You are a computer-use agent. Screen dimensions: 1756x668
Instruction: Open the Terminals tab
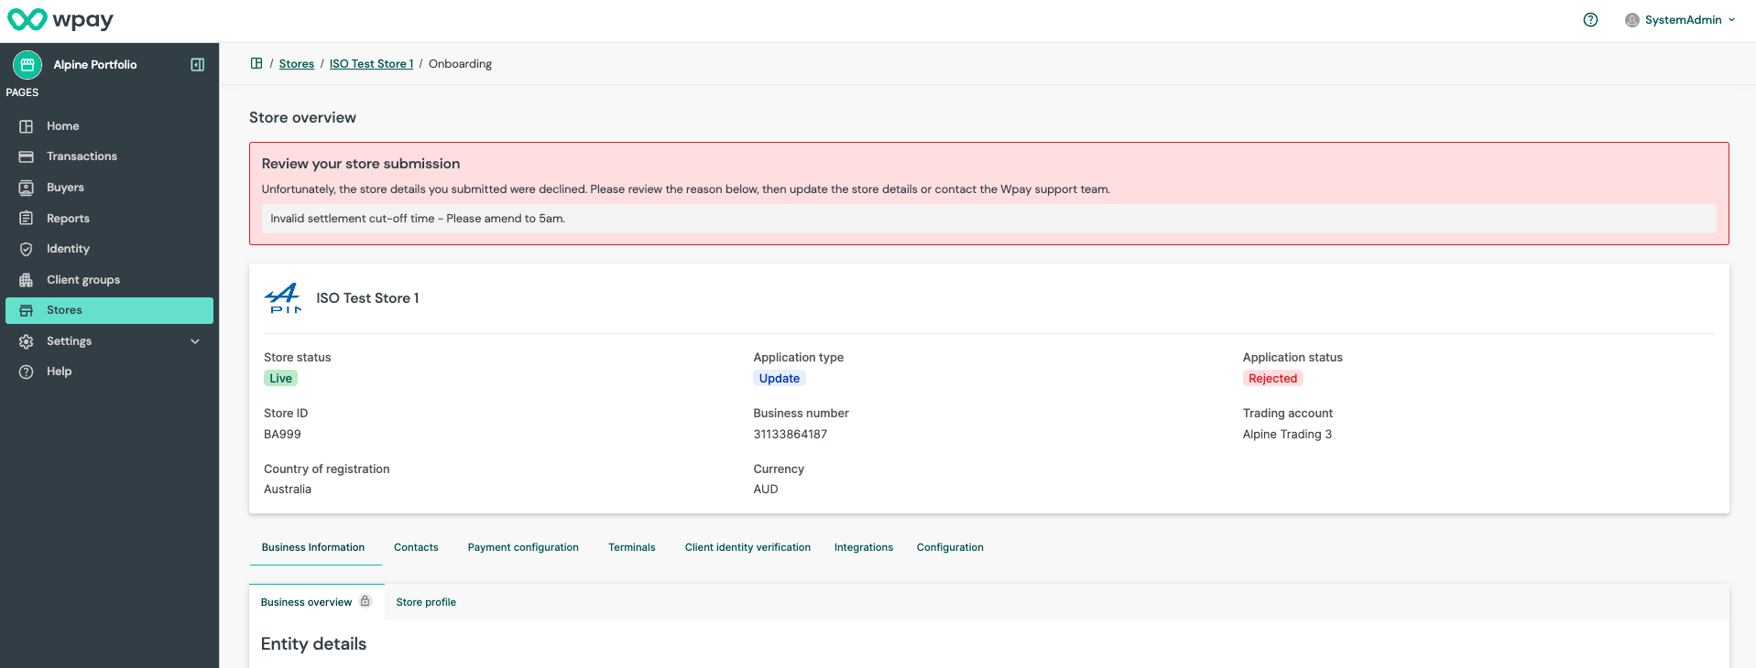coord(632,547)
